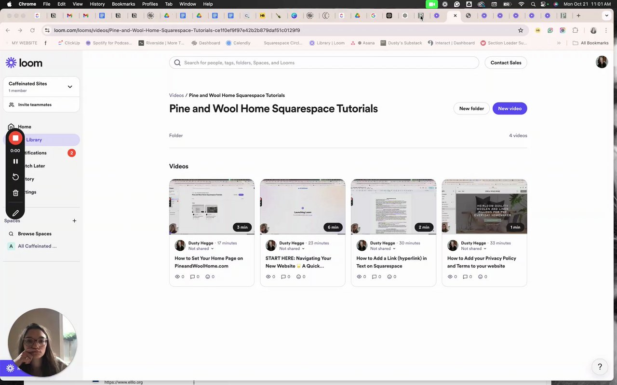Click the New video button
Image resolution: width=617 pixels, height=385 pixels.
click(510, 108)
